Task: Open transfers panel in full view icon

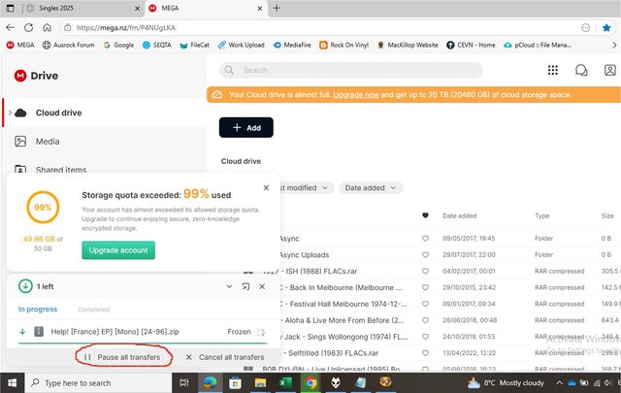Action: 245,286
